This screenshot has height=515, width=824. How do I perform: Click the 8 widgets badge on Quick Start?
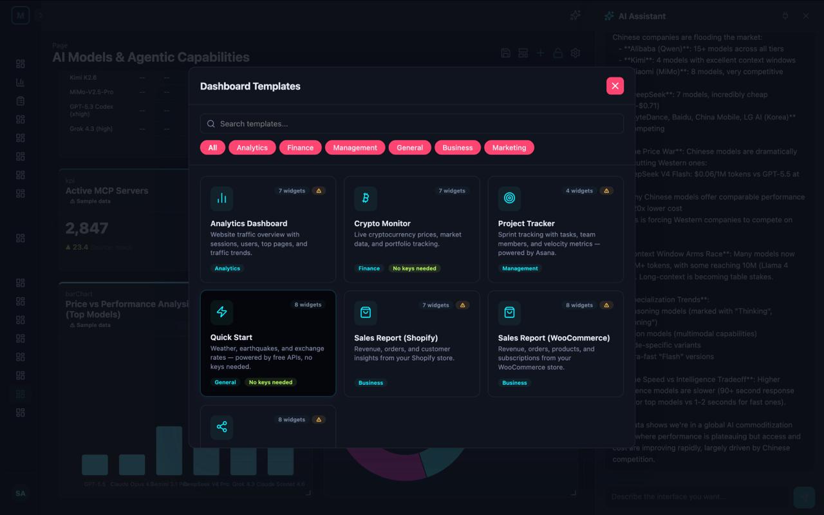click(308, 304)
